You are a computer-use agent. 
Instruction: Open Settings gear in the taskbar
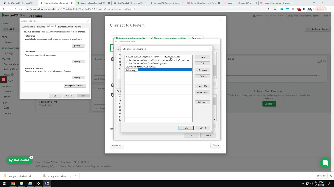tap(39, 183)
